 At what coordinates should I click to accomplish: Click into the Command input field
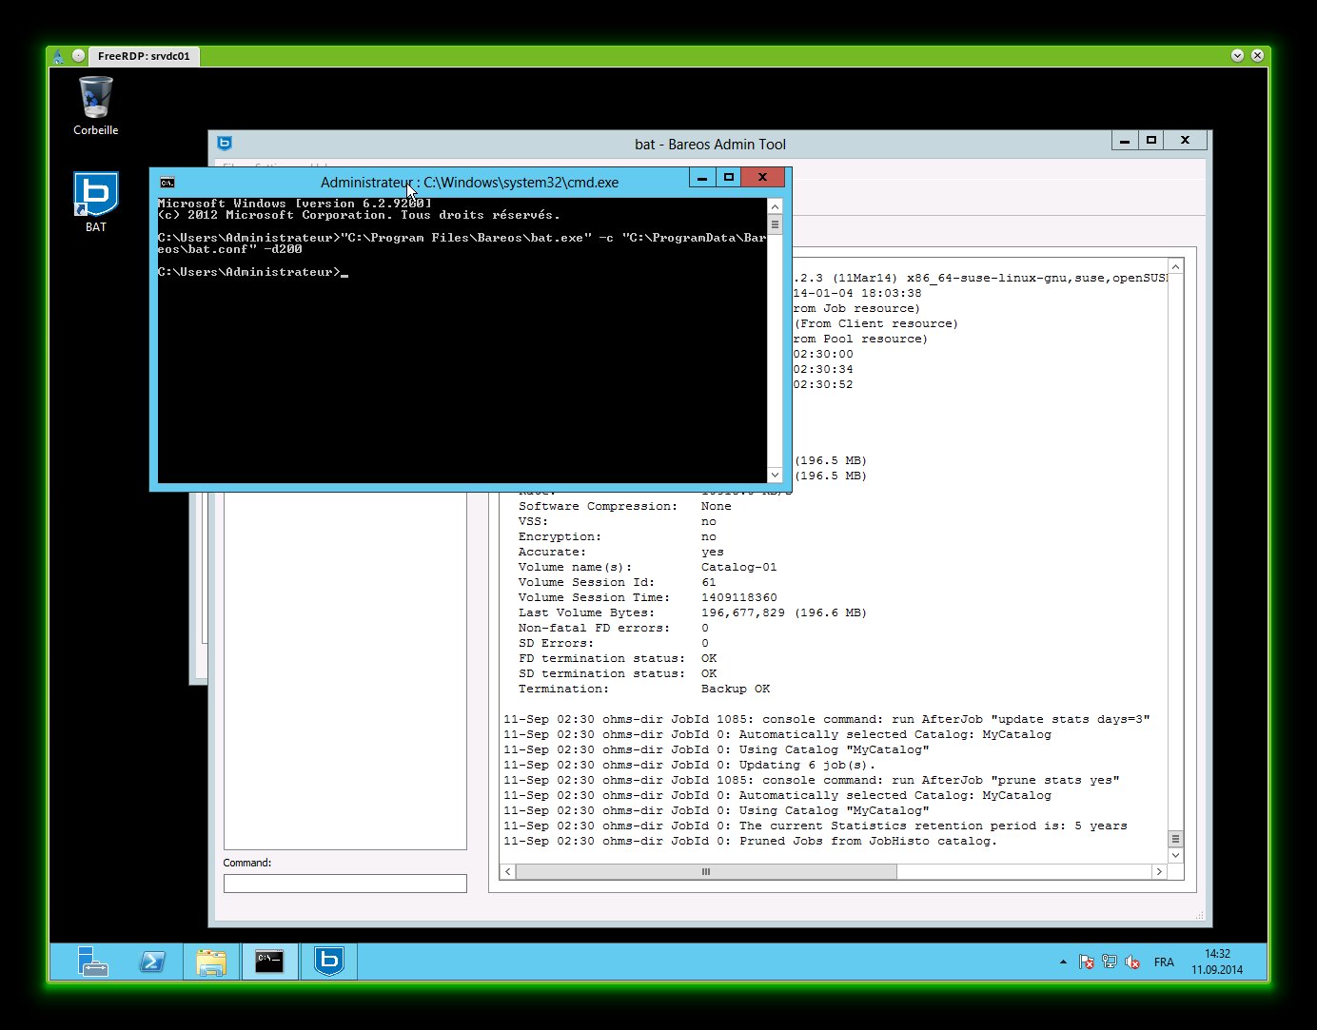[x=344, y=884]
